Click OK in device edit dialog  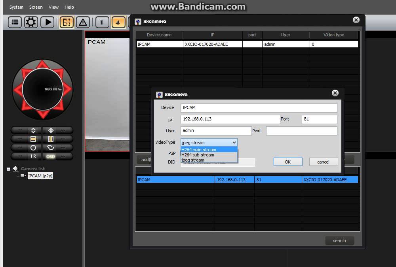(x=288, y=162)
